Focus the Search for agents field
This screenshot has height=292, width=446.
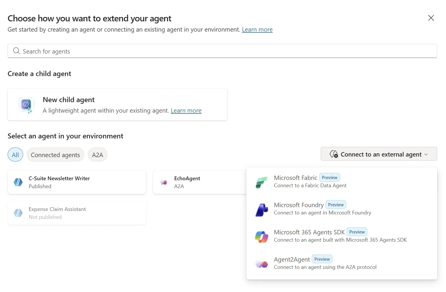click(222, 51)
